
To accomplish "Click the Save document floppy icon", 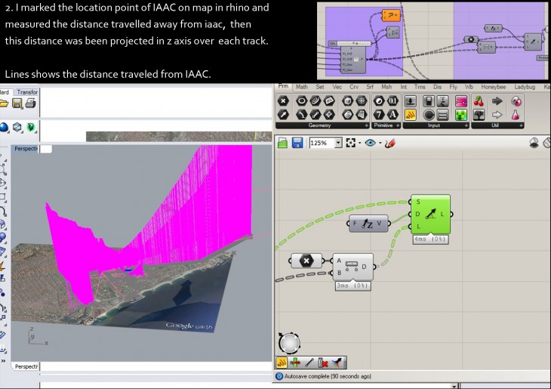I will 297,143.
